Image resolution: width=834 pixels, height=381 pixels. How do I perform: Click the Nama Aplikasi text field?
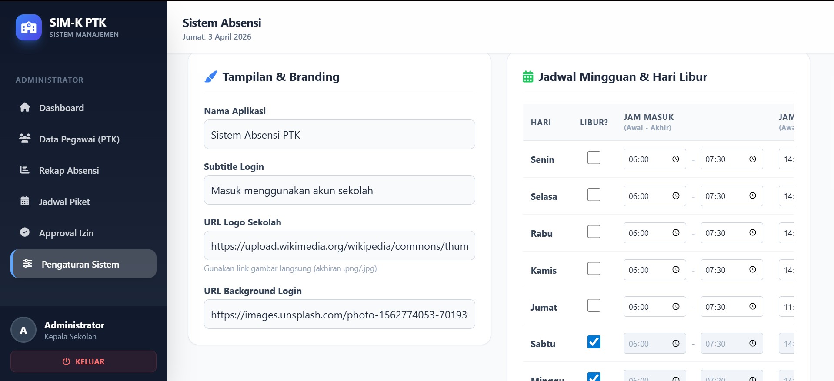click(x=339, y=135)
